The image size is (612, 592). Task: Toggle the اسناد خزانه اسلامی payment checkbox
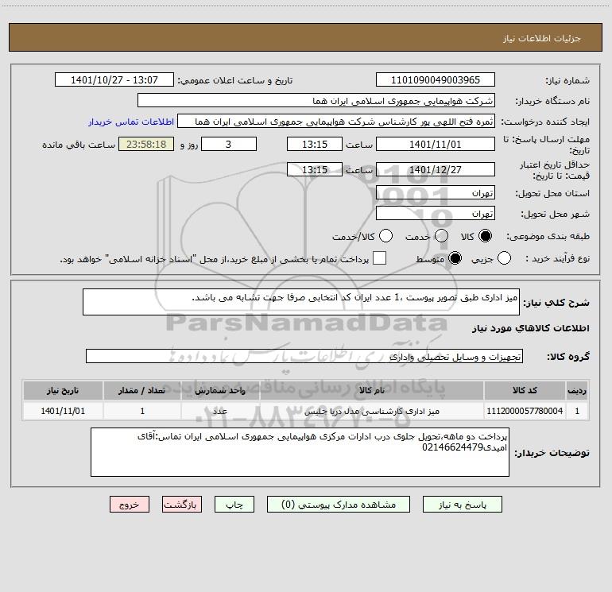click(x=379, y=258)
